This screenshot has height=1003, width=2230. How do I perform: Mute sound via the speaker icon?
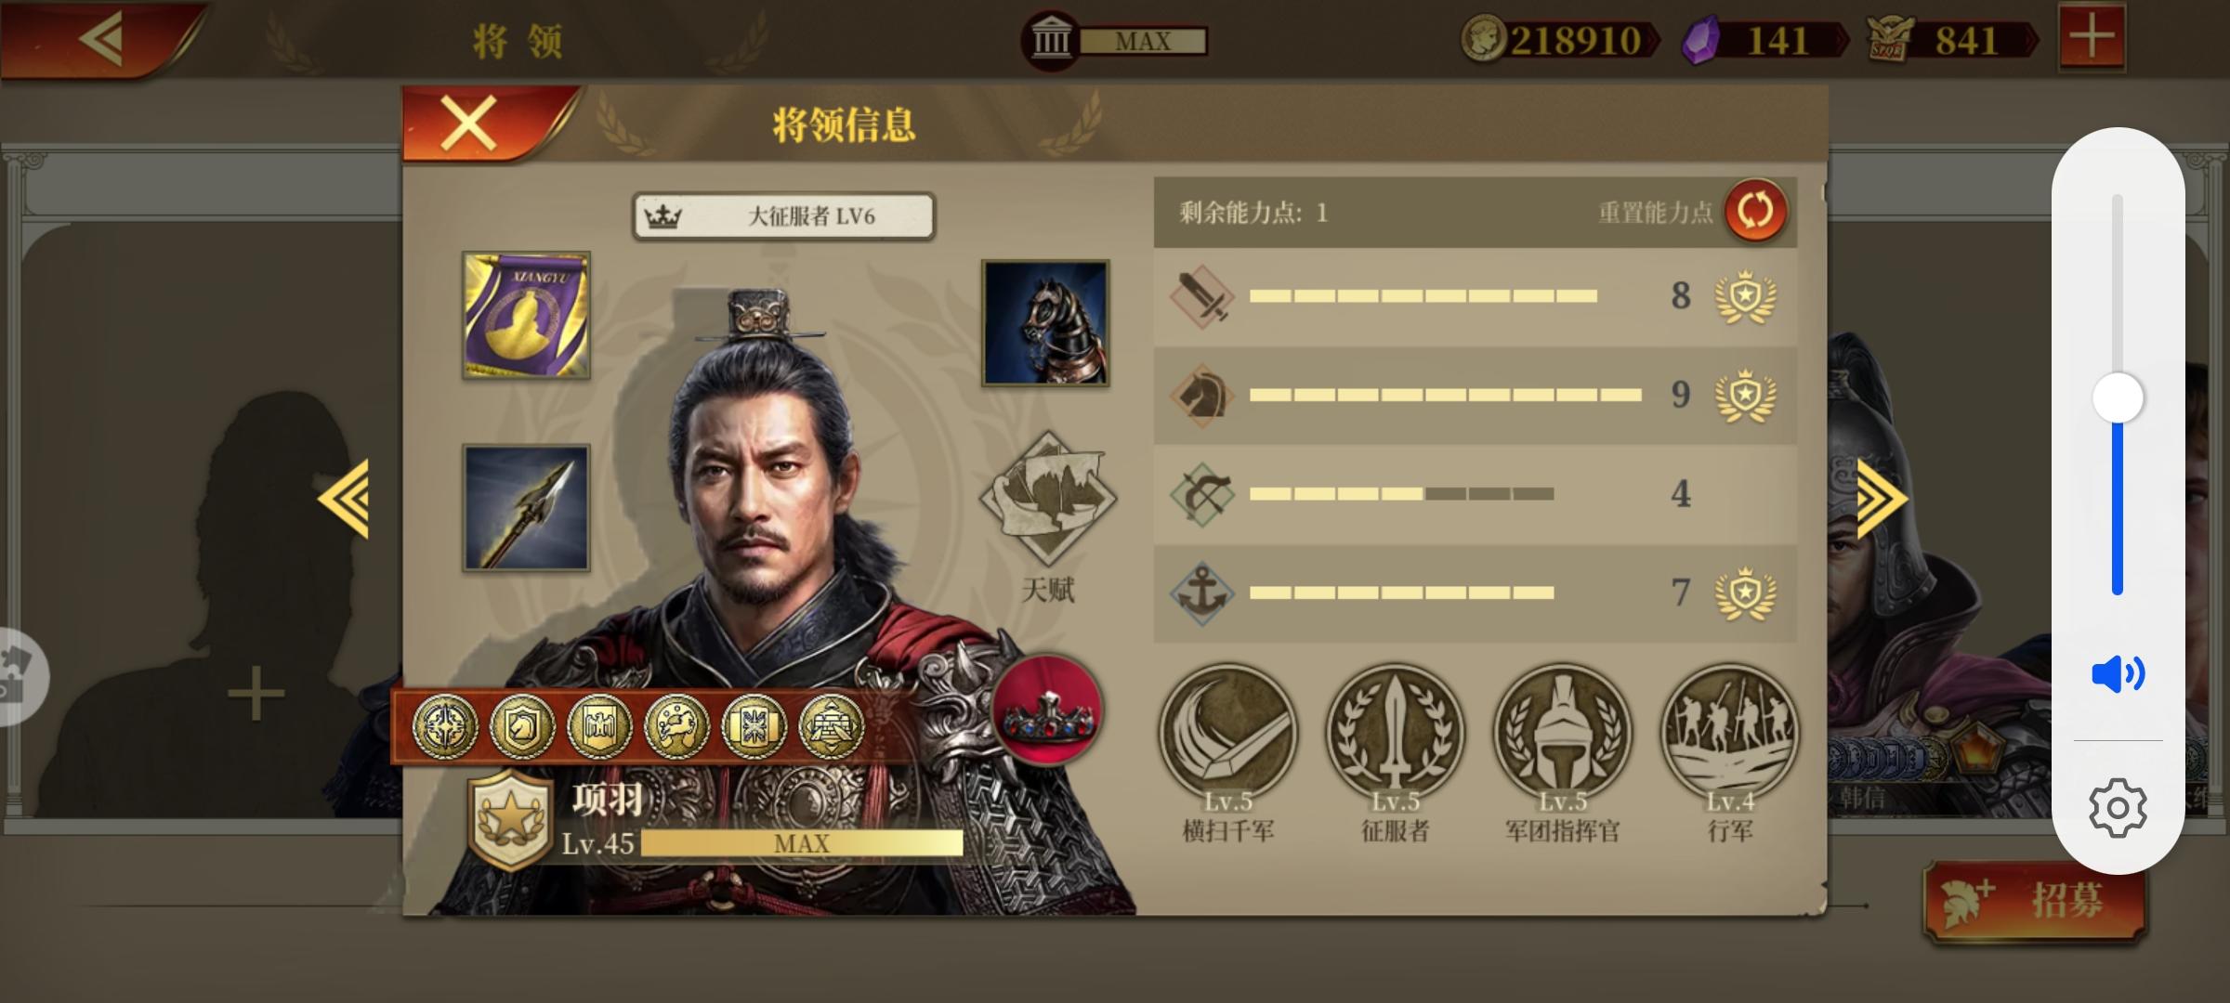pyautogui.click(x=2118, y=673)
